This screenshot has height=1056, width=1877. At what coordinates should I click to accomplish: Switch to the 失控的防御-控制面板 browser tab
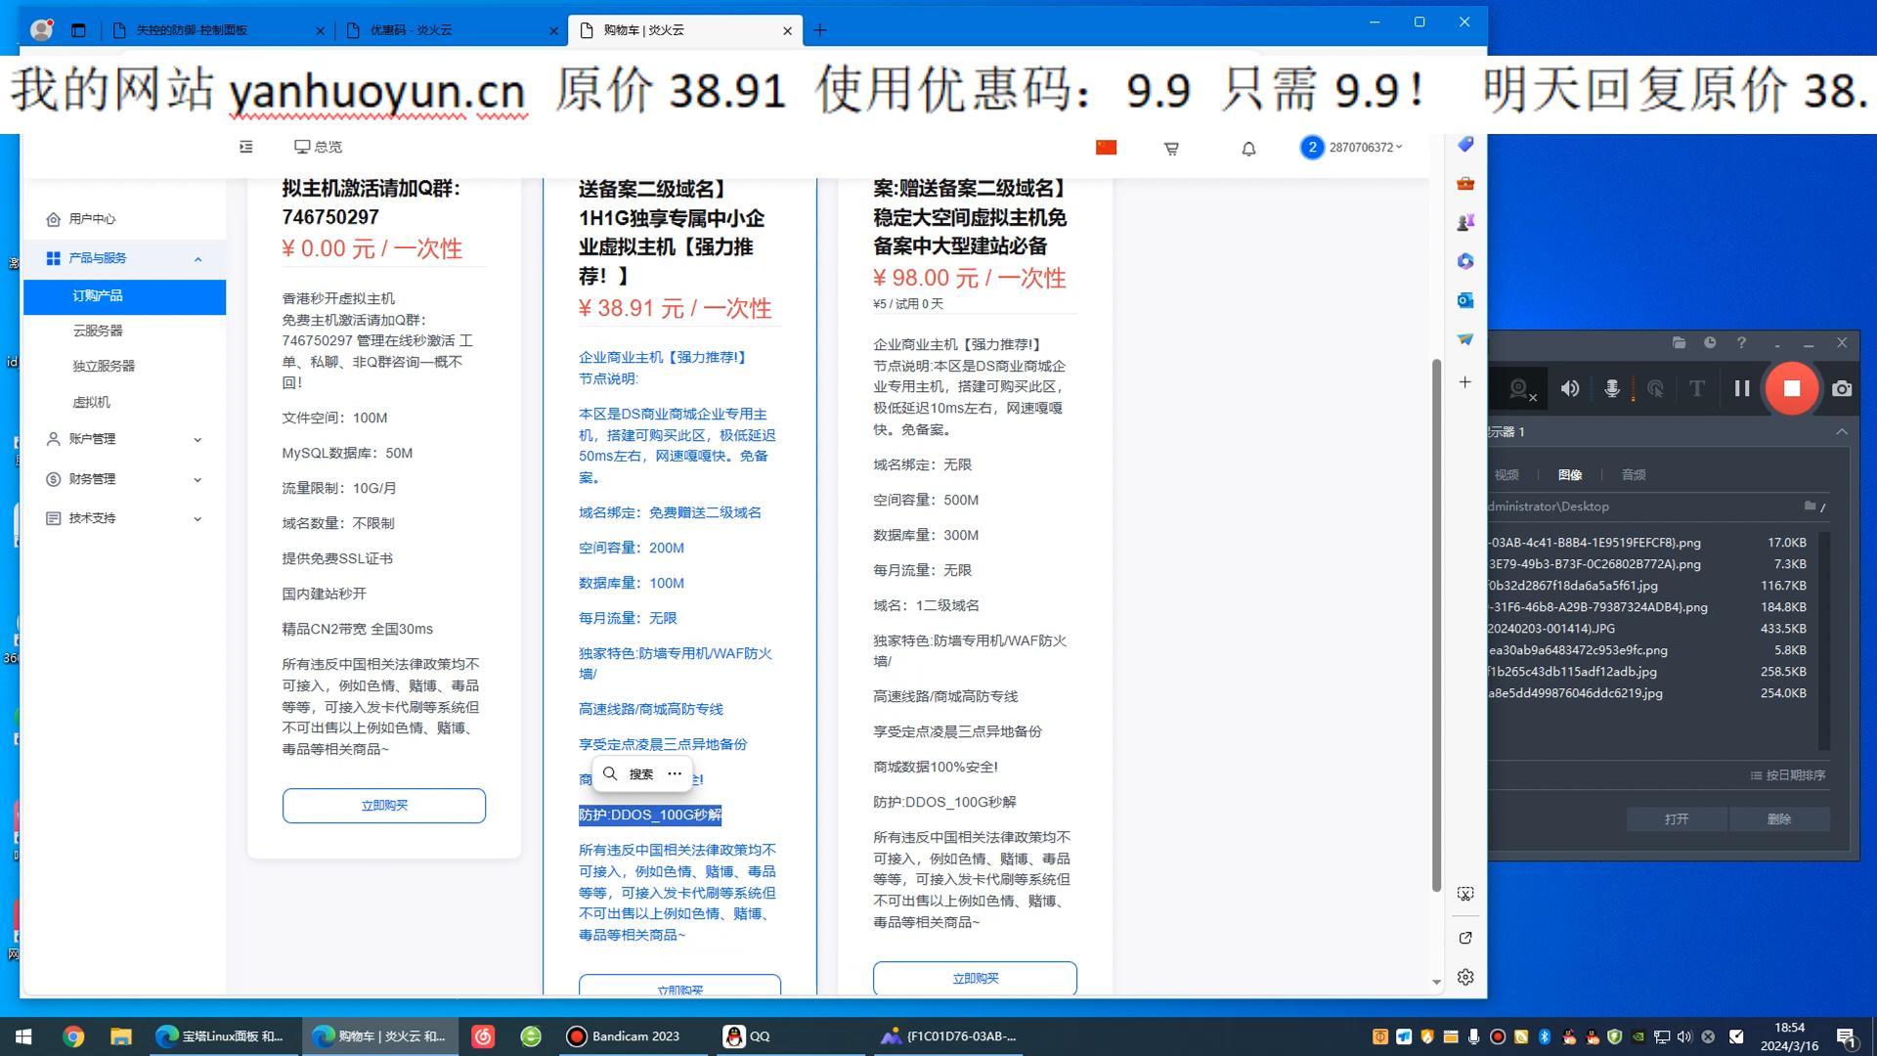(x=218, y=30)
